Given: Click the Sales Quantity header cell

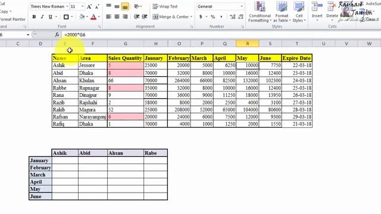Looking at the screenshot, I should tap(126, 58).
